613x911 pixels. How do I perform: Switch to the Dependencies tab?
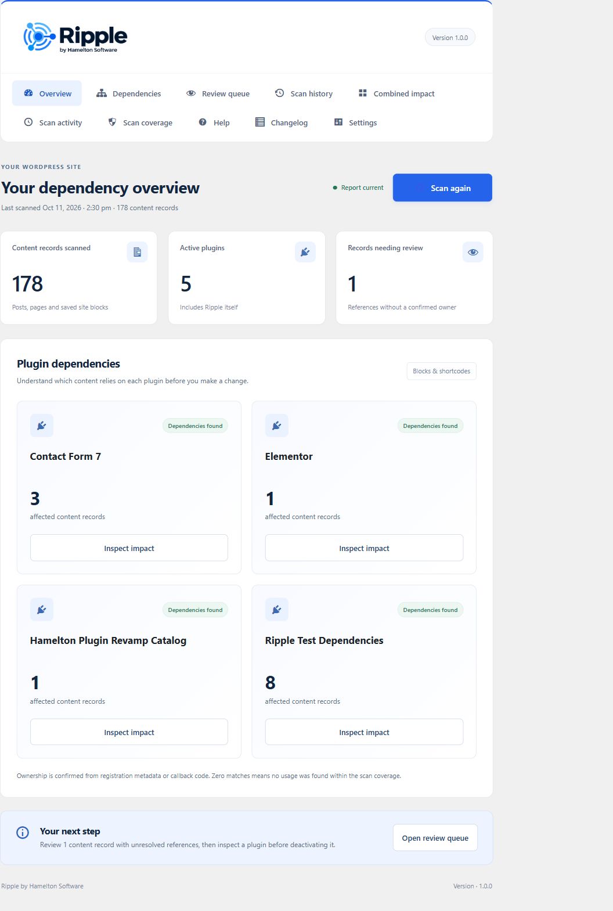pyautogui.click(x=129, y=93)
